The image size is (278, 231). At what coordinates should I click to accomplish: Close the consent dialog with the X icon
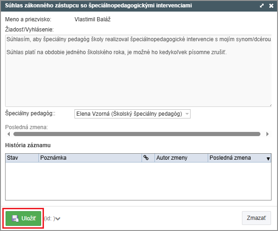(270, 6)
